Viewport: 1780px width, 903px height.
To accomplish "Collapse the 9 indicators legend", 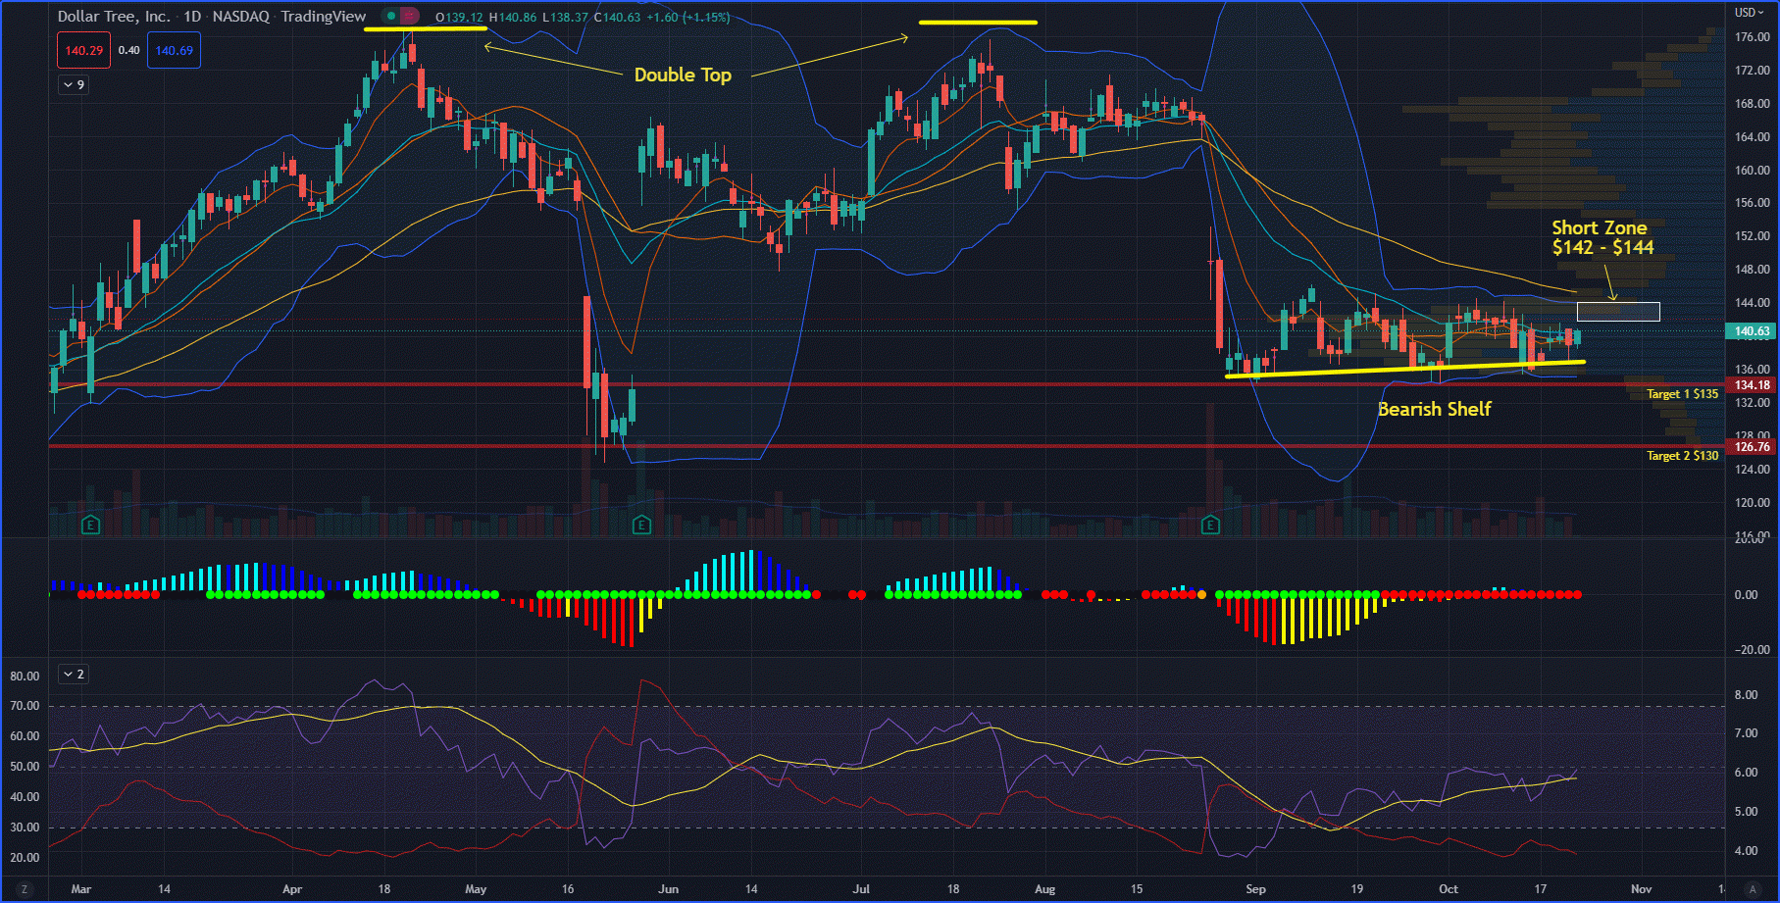I will click(74, 85).
